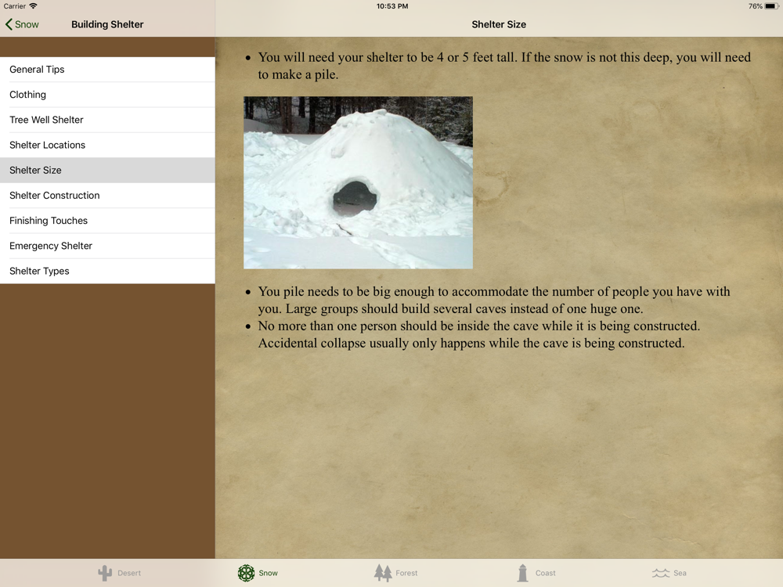This screenshot has height=587, width=783.
Task: Open General Tips section
Action: coord(107,70)
